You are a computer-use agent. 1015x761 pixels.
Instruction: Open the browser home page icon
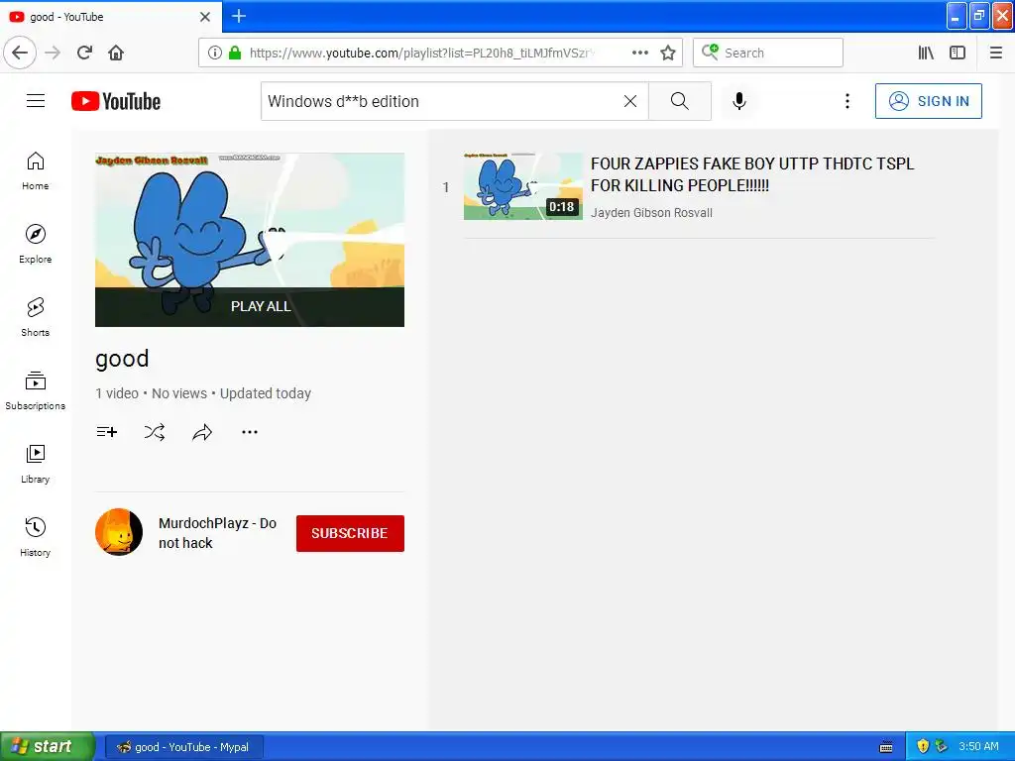[x=116, y=53]
